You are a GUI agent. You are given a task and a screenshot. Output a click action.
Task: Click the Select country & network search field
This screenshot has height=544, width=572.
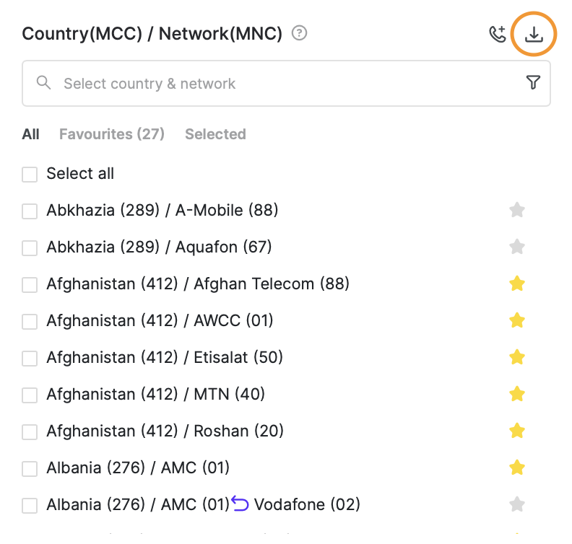pyautogui.click(x=286, y=84)
